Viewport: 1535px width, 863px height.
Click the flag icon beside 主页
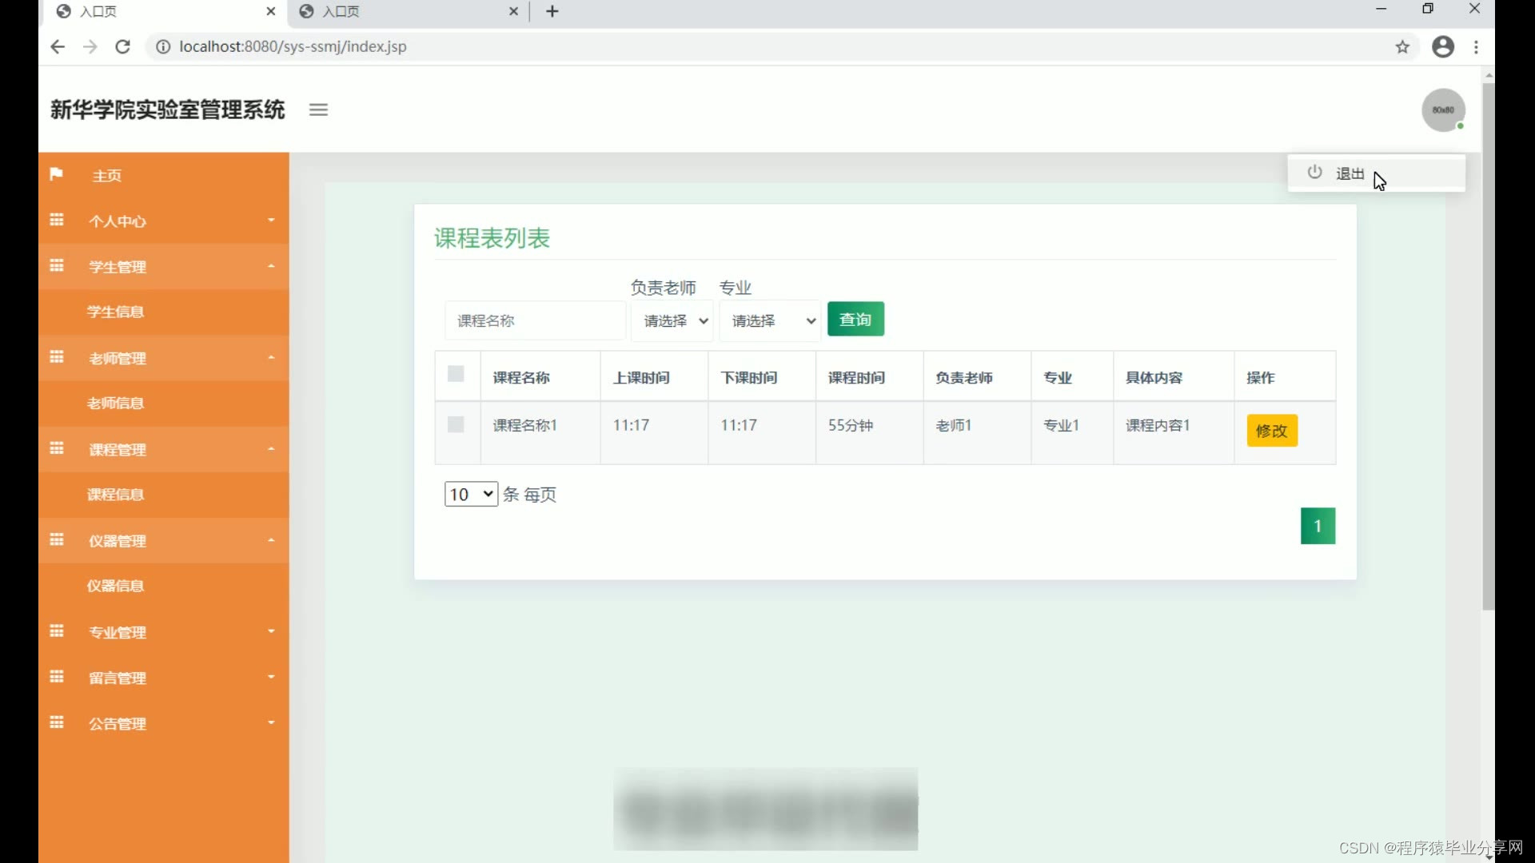(x=56, y=174)
